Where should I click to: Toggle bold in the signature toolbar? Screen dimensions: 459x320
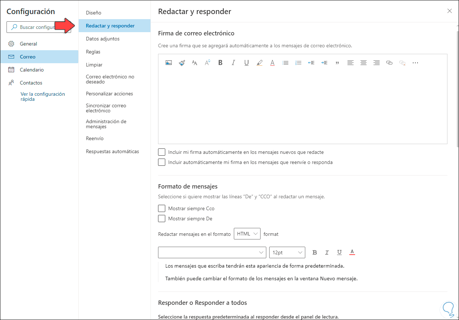coord(220,63)
